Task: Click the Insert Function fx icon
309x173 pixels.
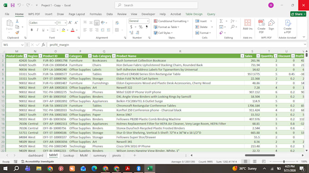Action: pos(43,45)
